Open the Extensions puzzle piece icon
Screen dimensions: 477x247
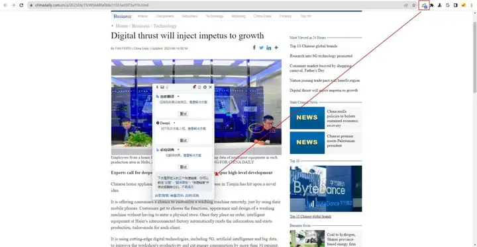click(432, 5)
